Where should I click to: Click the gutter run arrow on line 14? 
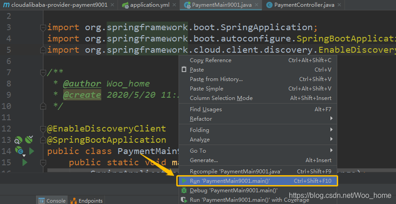click(32, 151)
